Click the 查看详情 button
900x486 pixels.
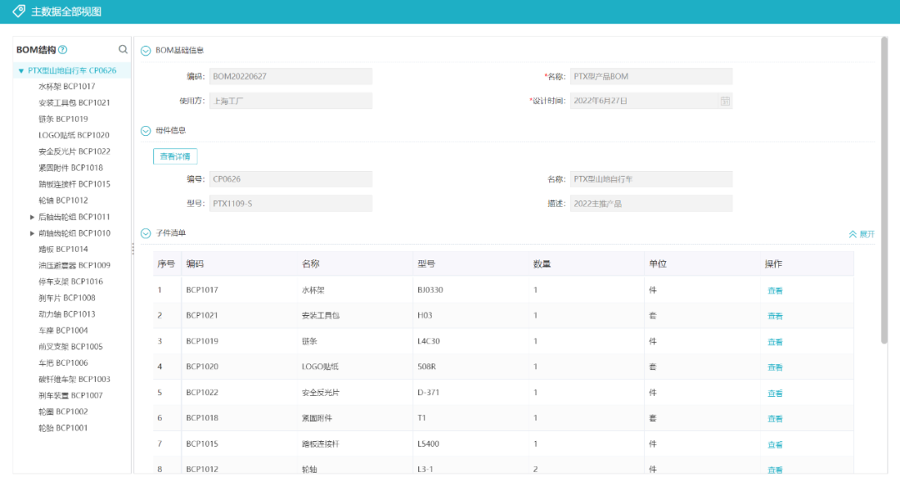point(175,156)
